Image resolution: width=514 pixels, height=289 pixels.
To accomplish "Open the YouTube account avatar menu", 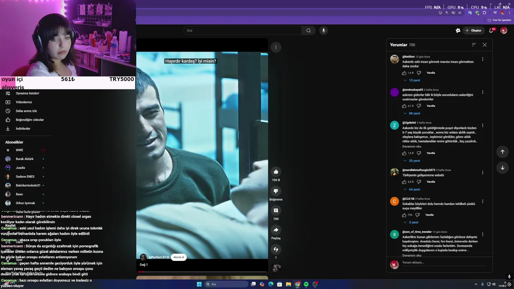I will tap(504, 31).
